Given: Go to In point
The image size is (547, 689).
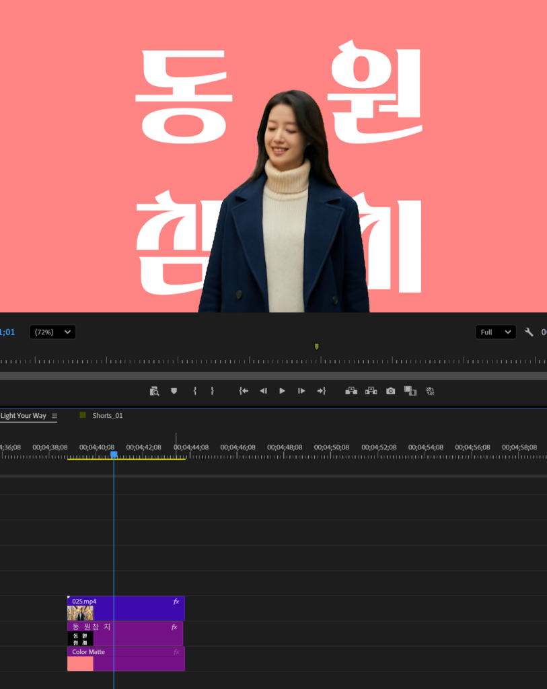Looking at the screenshot, I should pos(244,391).
